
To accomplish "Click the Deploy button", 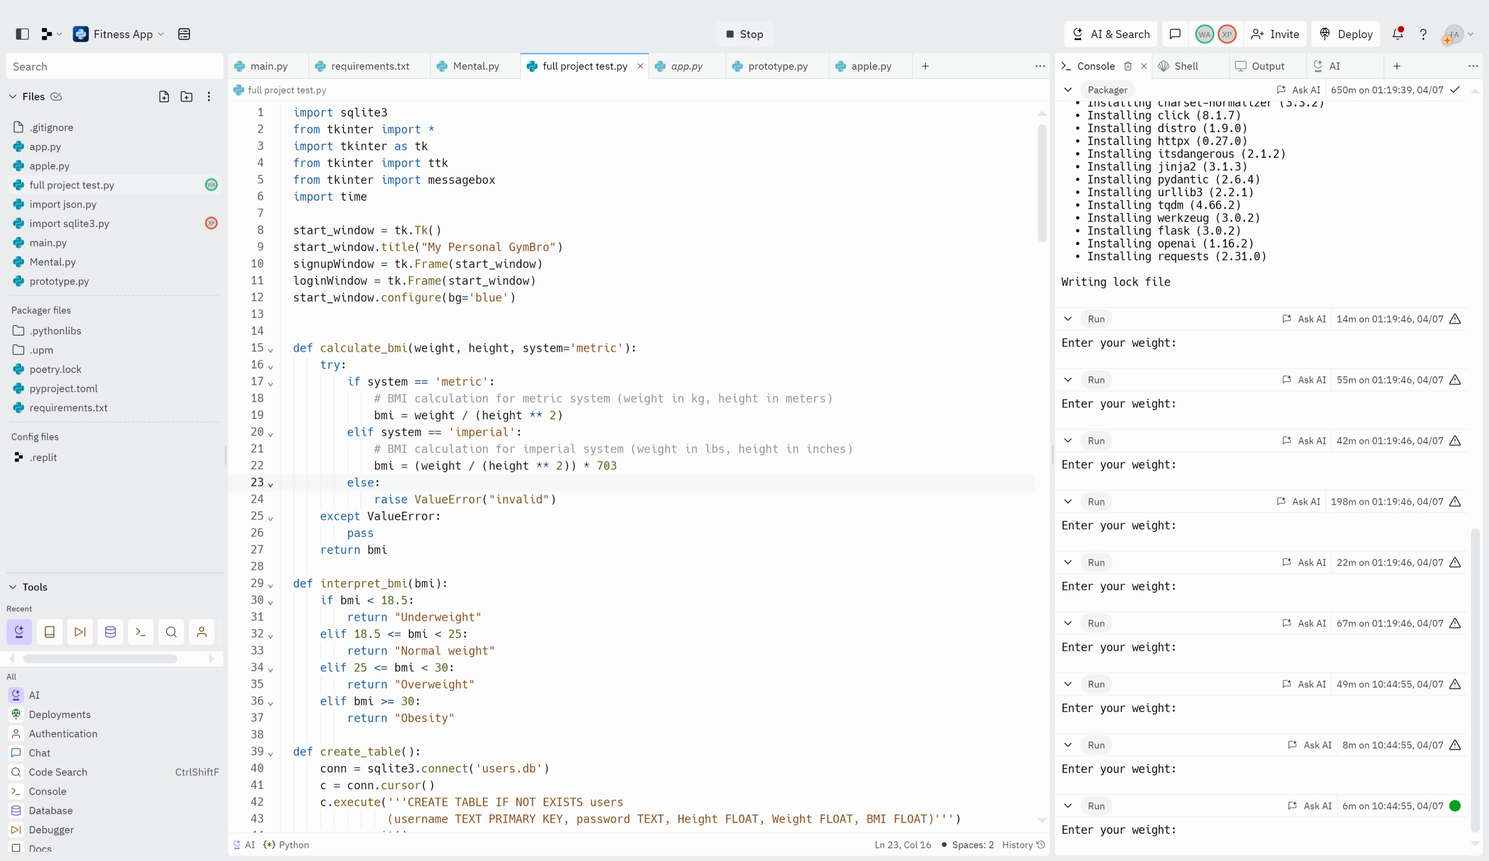I will (1346, 34).
